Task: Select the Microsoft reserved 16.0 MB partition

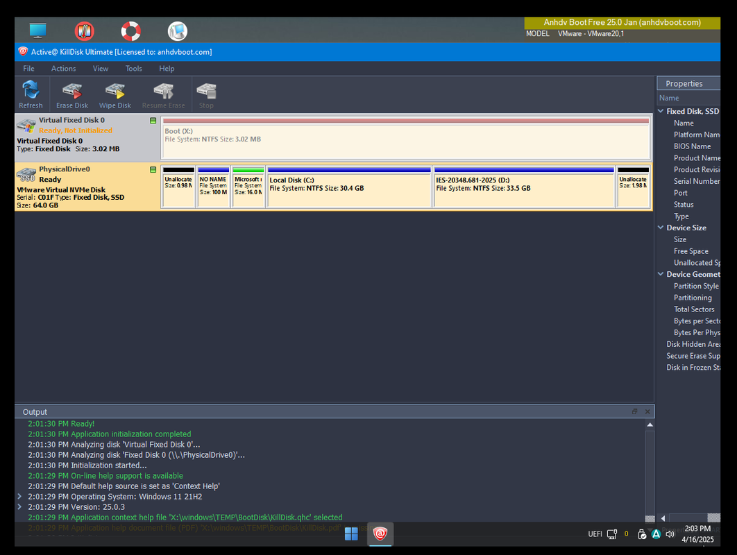Action: tap(248, 187)
